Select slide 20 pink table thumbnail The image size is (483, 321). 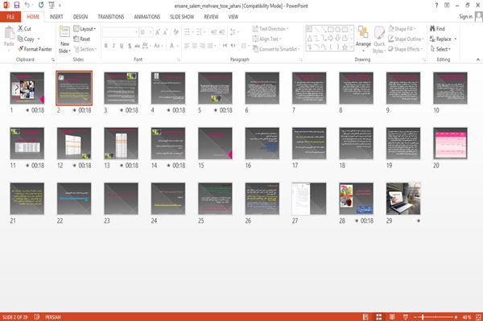click(450, 143)
